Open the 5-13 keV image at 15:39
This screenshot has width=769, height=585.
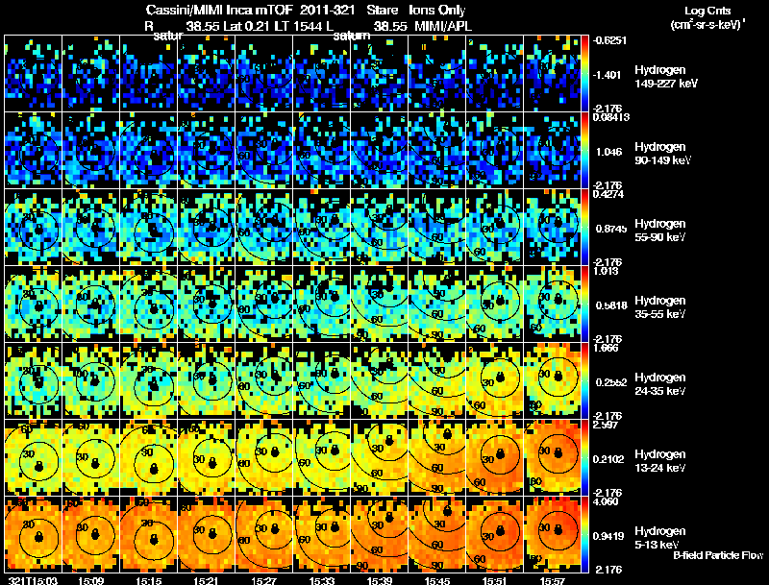tap(379, 534)
